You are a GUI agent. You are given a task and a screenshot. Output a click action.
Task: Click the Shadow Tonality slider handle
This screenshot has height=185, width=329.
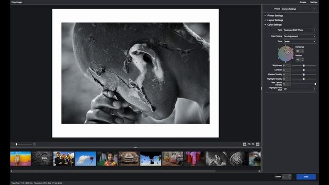click(304, 75)
